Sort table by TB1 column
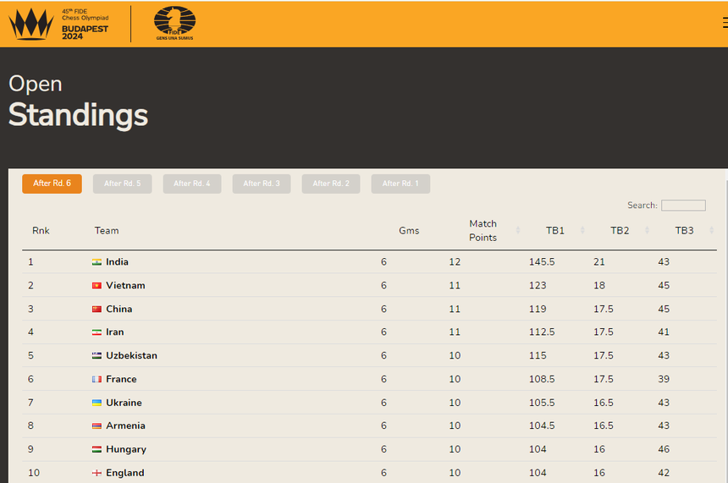The height and width of the screenshot is (483, 728). pyautogui.click(x=555, y=231)
